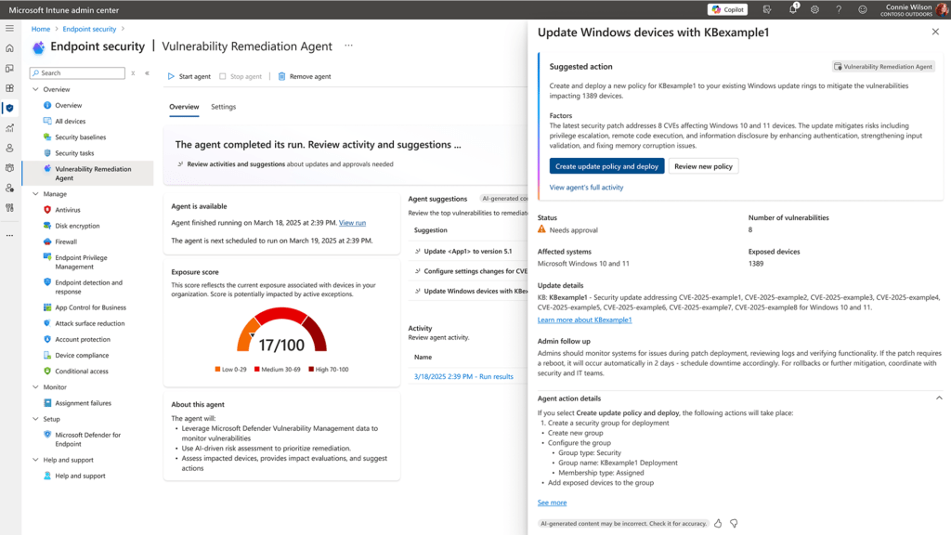This screenshot has height=535, width=951.
Task: Click the thumbs up feedback icon
Action: pos(718,524)
